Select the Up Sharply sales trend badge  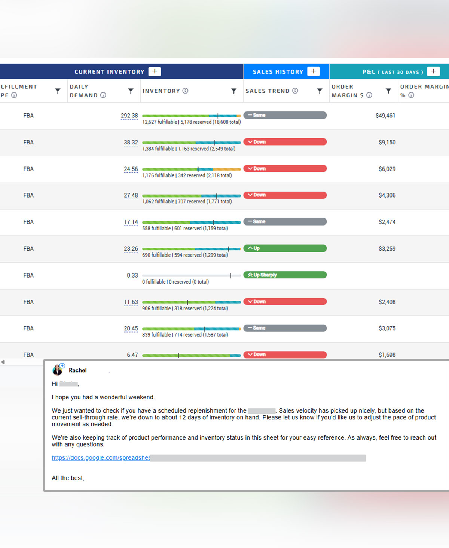[x=285, y=275]
